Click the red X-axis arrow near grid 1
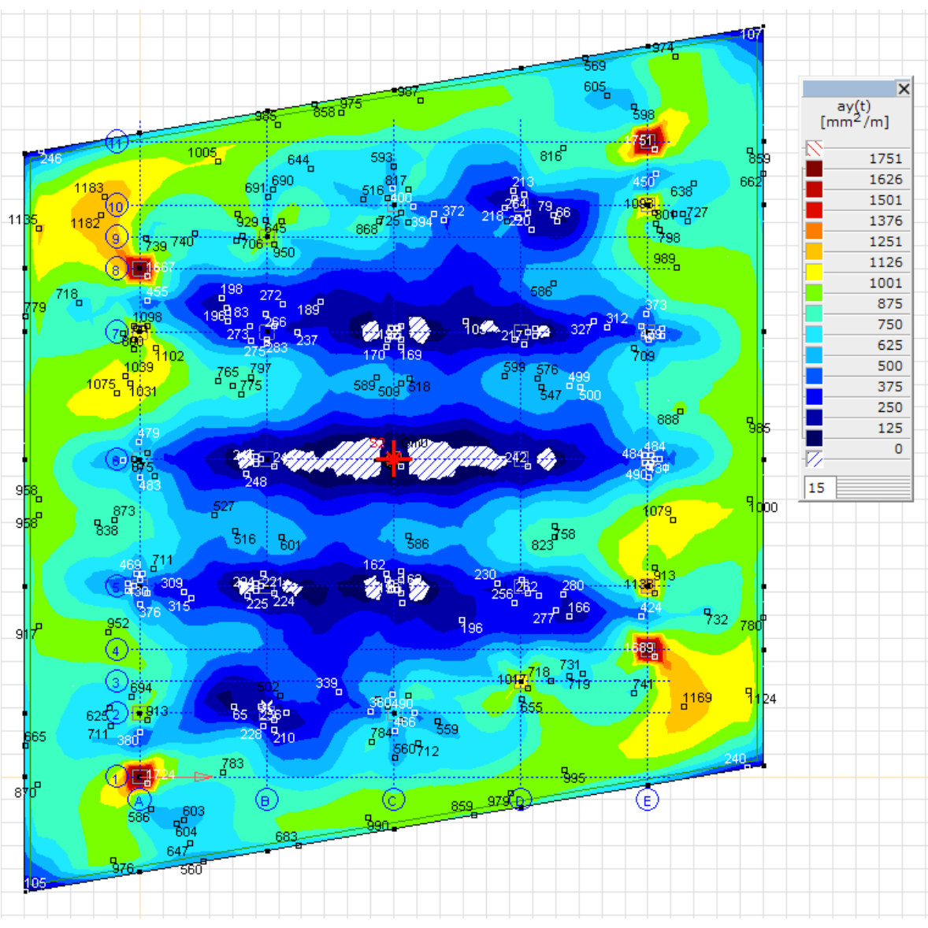This screenshot has height=928, width=928. click(202, 777)
